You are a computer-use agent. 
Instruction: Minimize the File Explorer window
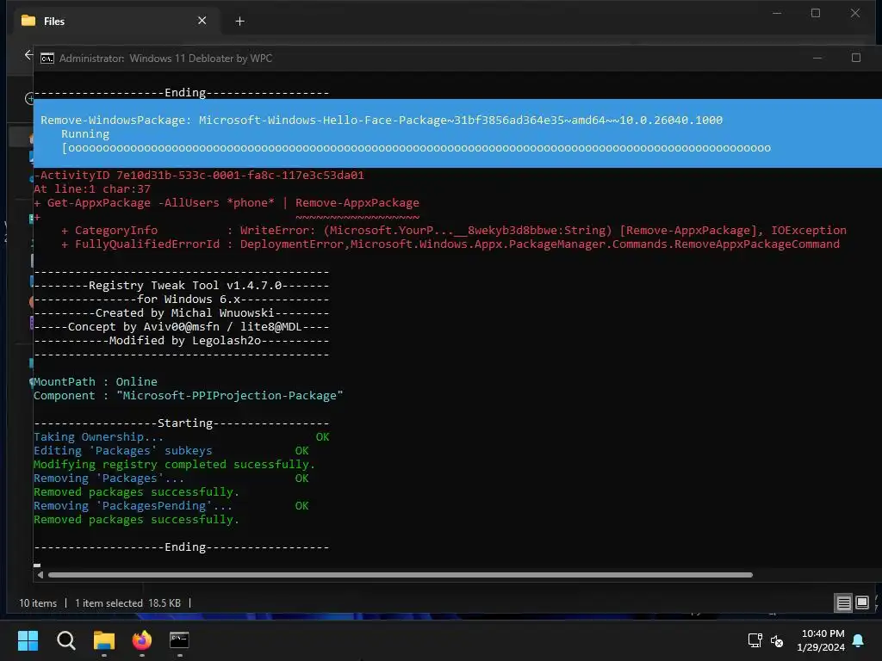(x=777, y=13)
